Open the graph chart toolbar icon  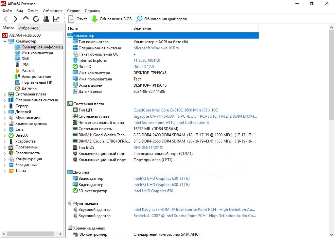(x=56, y=19)
